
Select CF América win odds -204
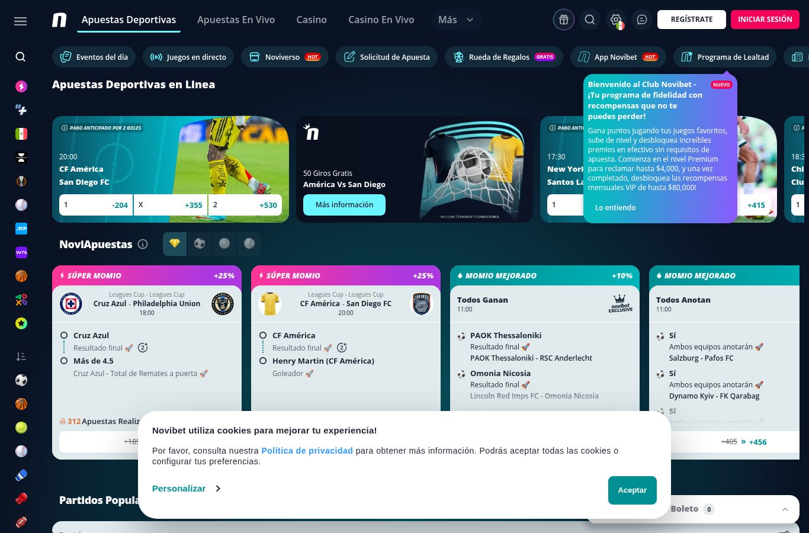pos(96,205)
